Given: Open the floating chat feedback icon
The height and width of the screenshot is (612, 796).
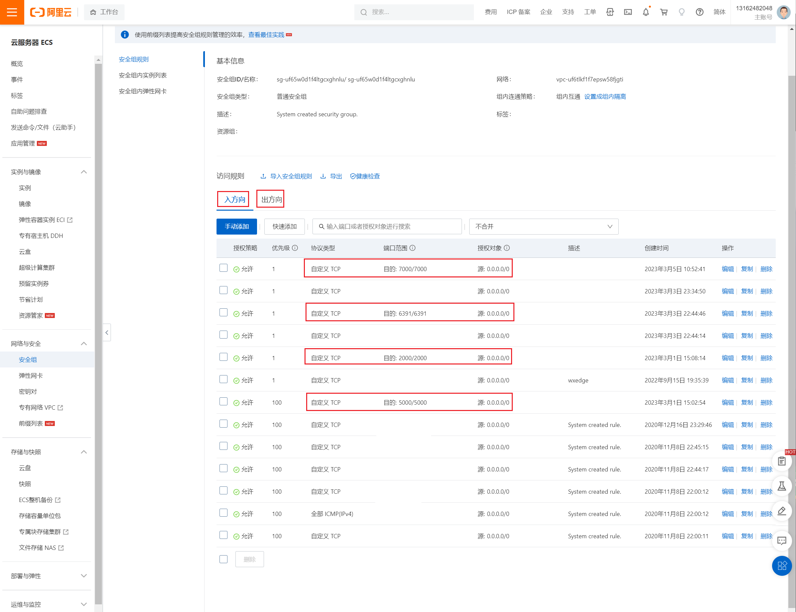Looking at the screenshot, I should coord(781,540).
